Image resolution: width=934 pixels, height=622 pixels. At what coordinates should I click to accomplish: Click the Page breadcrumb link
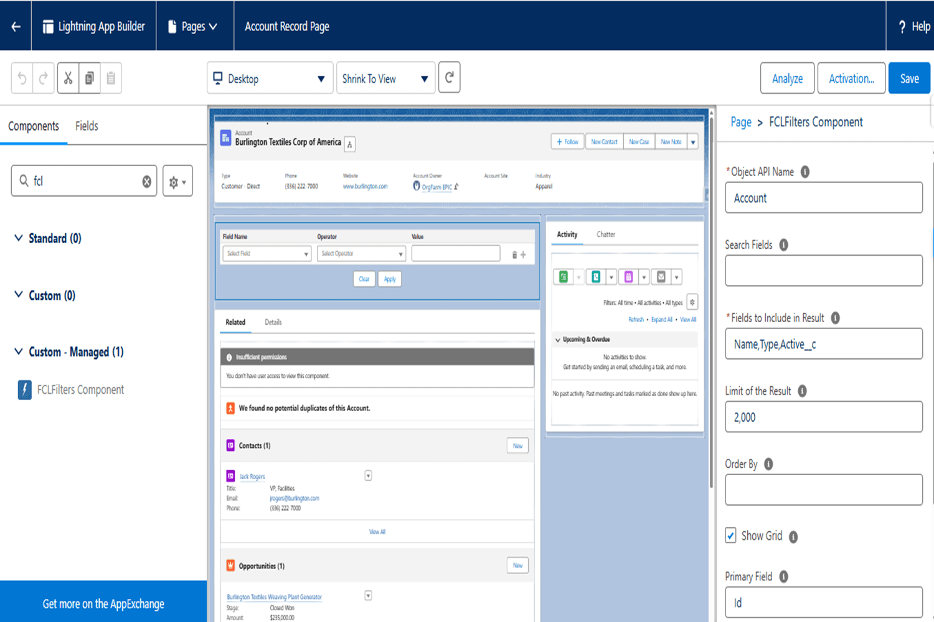pyautogui.click(x=741, y=122)
